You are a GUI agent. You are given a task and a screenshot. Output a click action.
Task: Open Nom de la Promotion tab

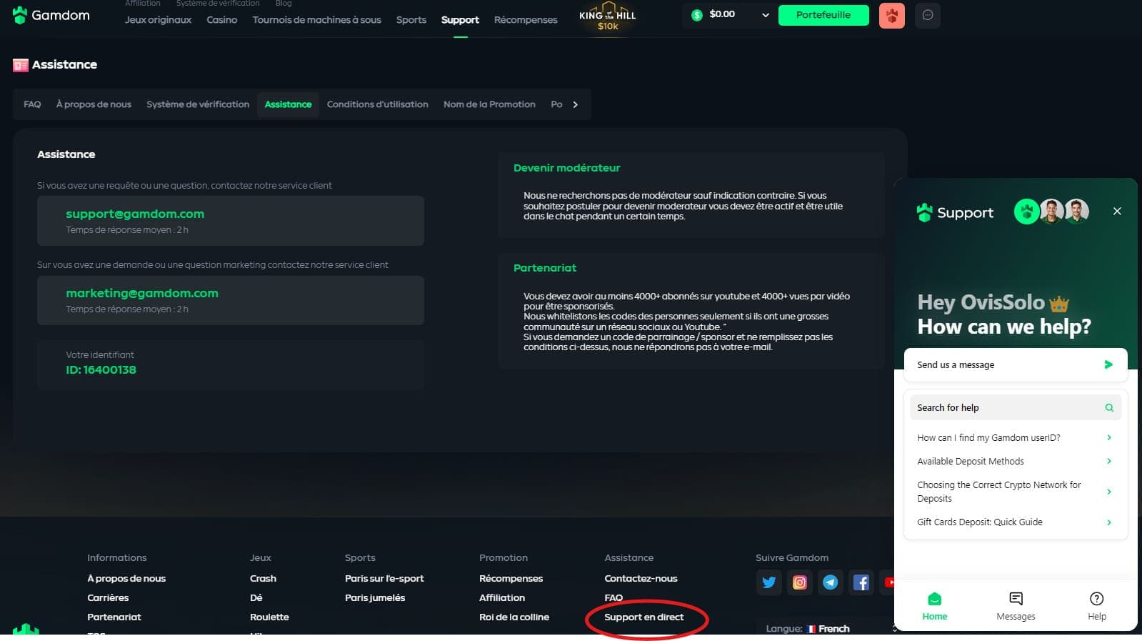tap(489, 104)
